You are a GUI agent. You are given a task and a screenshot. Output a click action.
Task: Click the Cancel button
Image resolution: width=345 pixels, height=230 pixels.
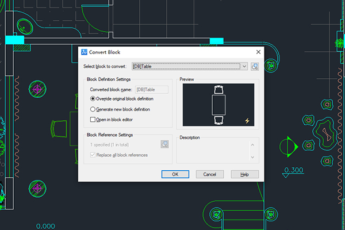(210, 174)
